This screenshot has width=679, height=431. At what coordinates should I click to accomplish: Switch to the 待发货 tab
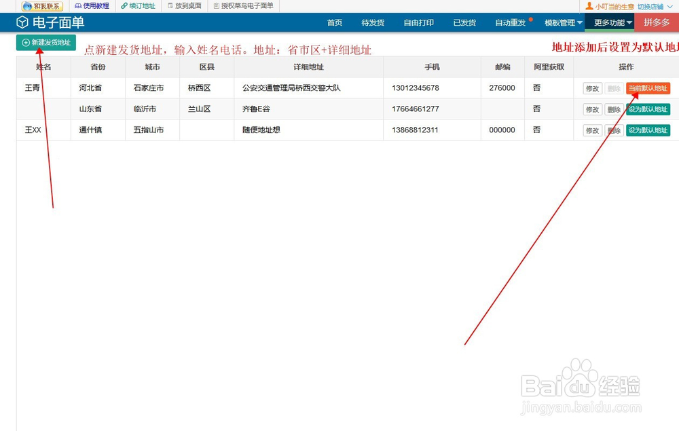pos(372,22)
